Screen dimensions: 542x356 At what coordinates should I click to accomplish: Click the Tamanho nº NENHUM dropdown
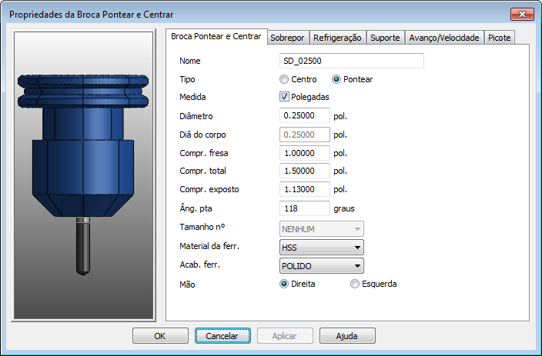coord(322,229)
